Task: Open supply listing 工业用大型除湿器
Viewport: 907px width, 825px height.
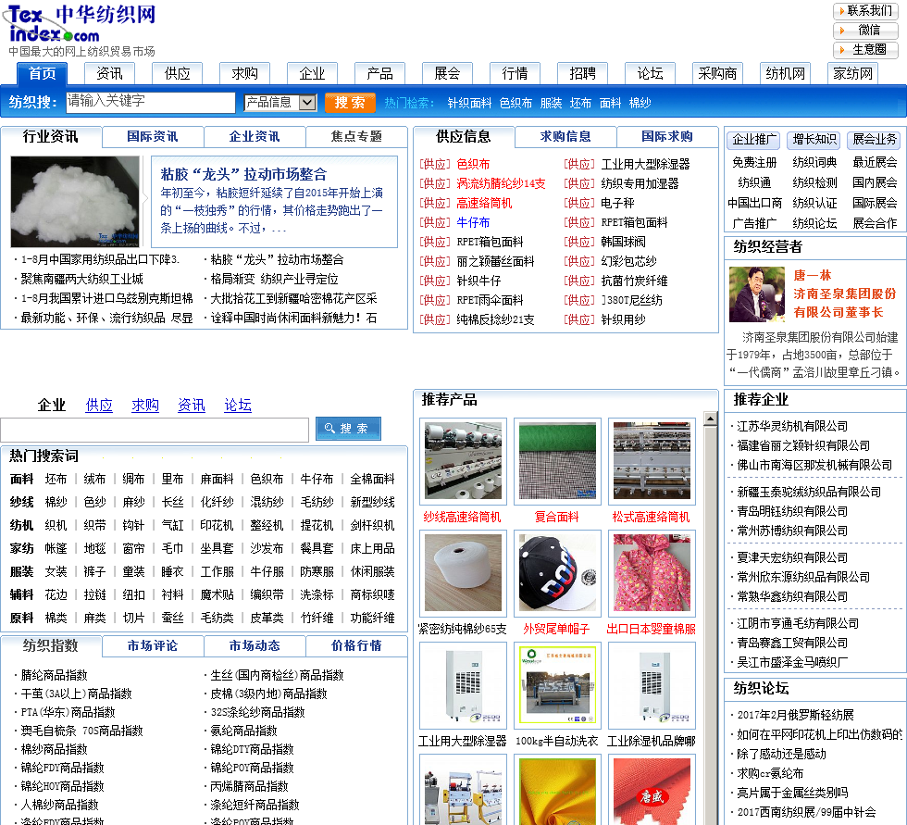Action: [646, 164]
